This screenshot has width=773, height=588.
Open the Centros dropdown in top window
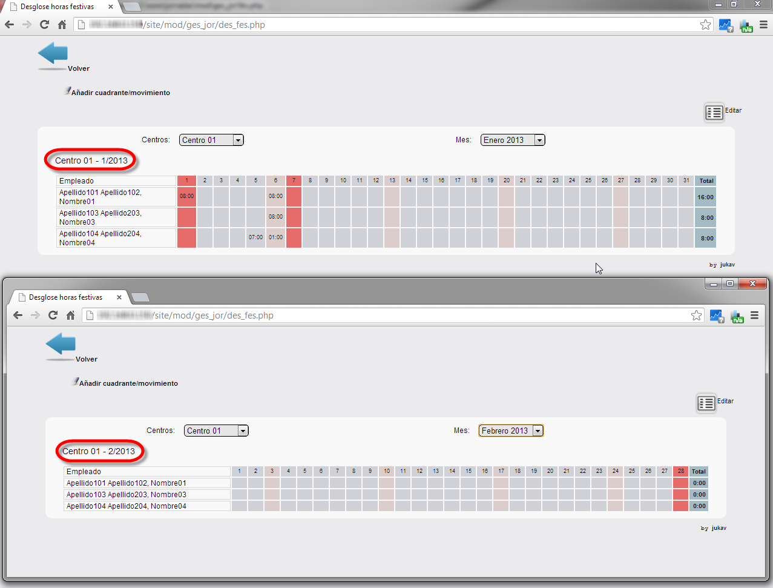click(211, 140)
